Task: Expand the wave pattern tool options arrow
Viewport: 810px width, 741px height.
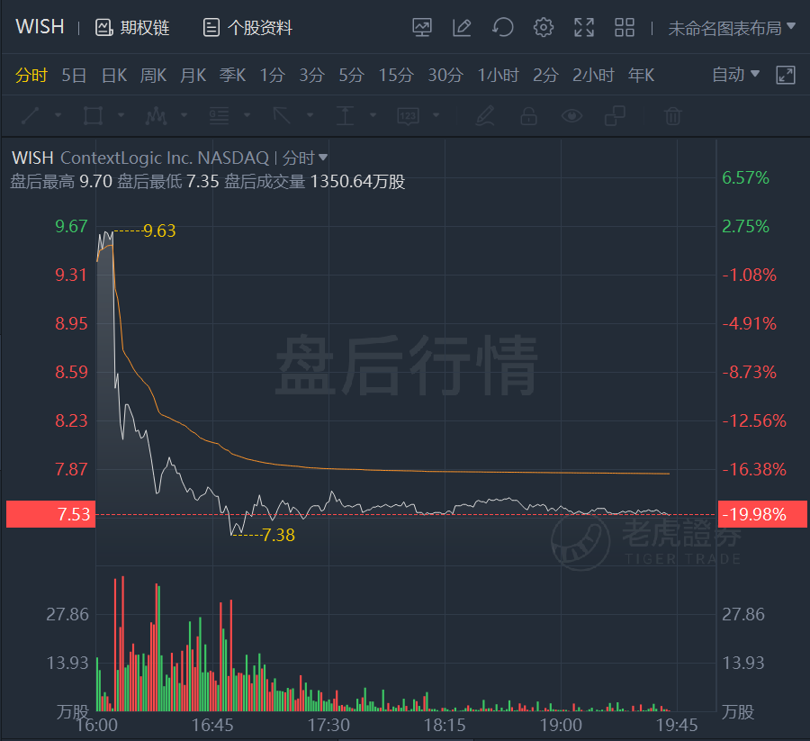Action: 184,114
